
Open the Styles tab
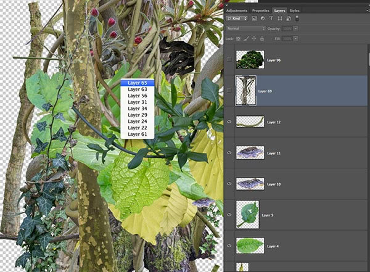pos(295,10)
